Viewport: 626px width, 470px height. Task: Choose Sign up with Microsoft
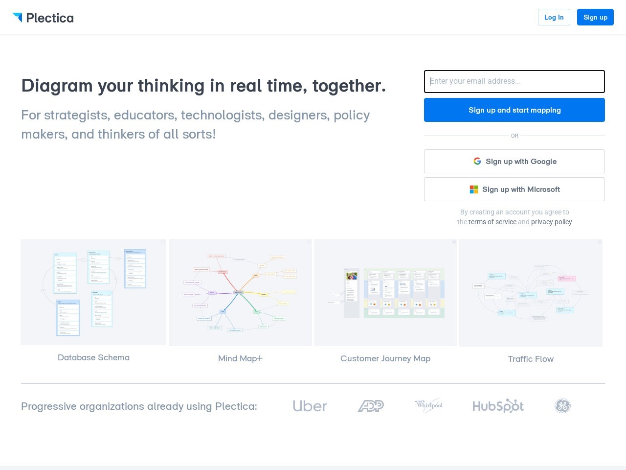(514, 189)
